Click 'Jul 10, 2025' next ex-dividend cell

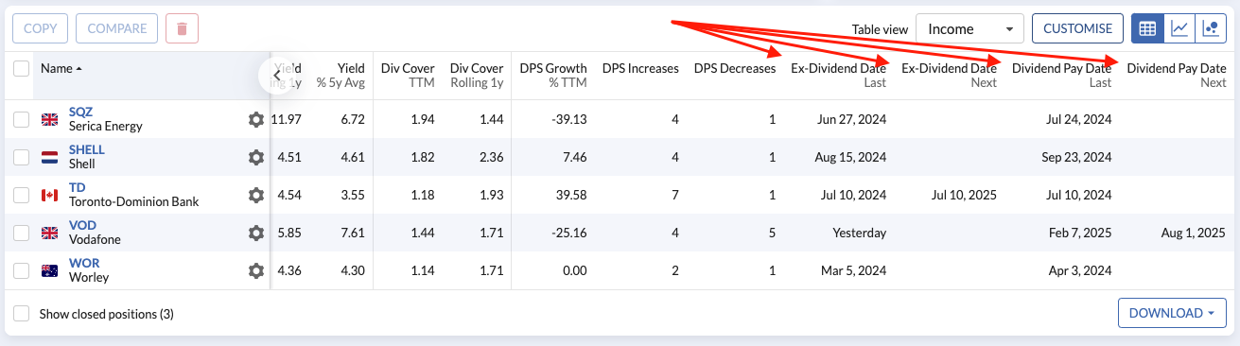coord(964,195)
